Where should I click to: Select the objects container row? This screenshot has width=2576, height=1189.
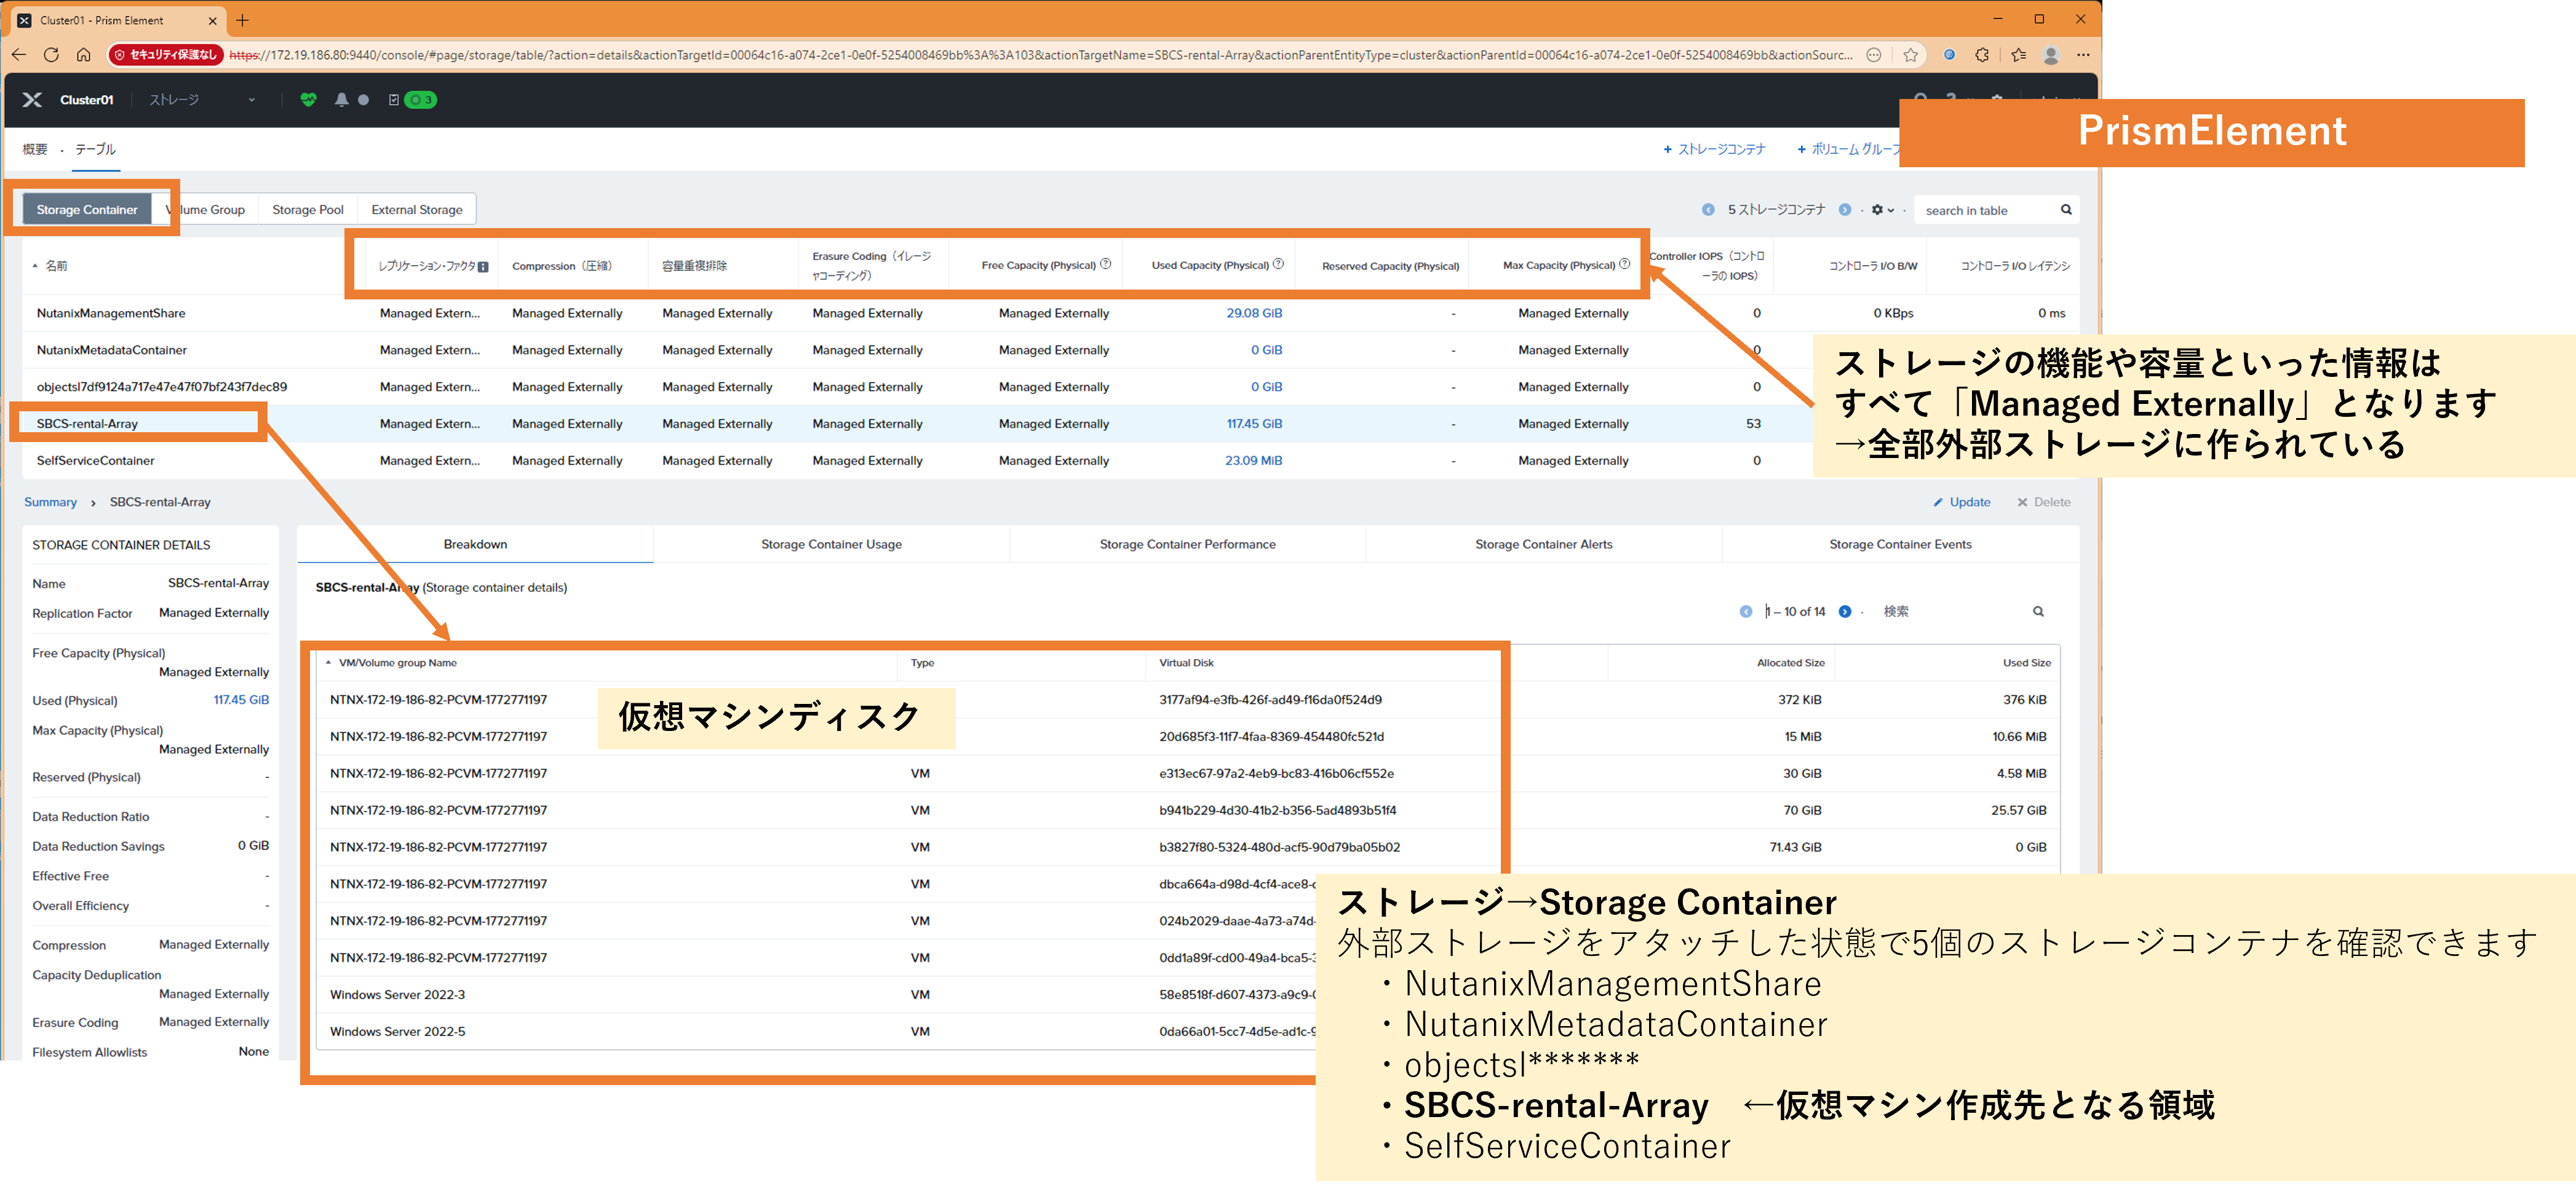click(1050, 388)
